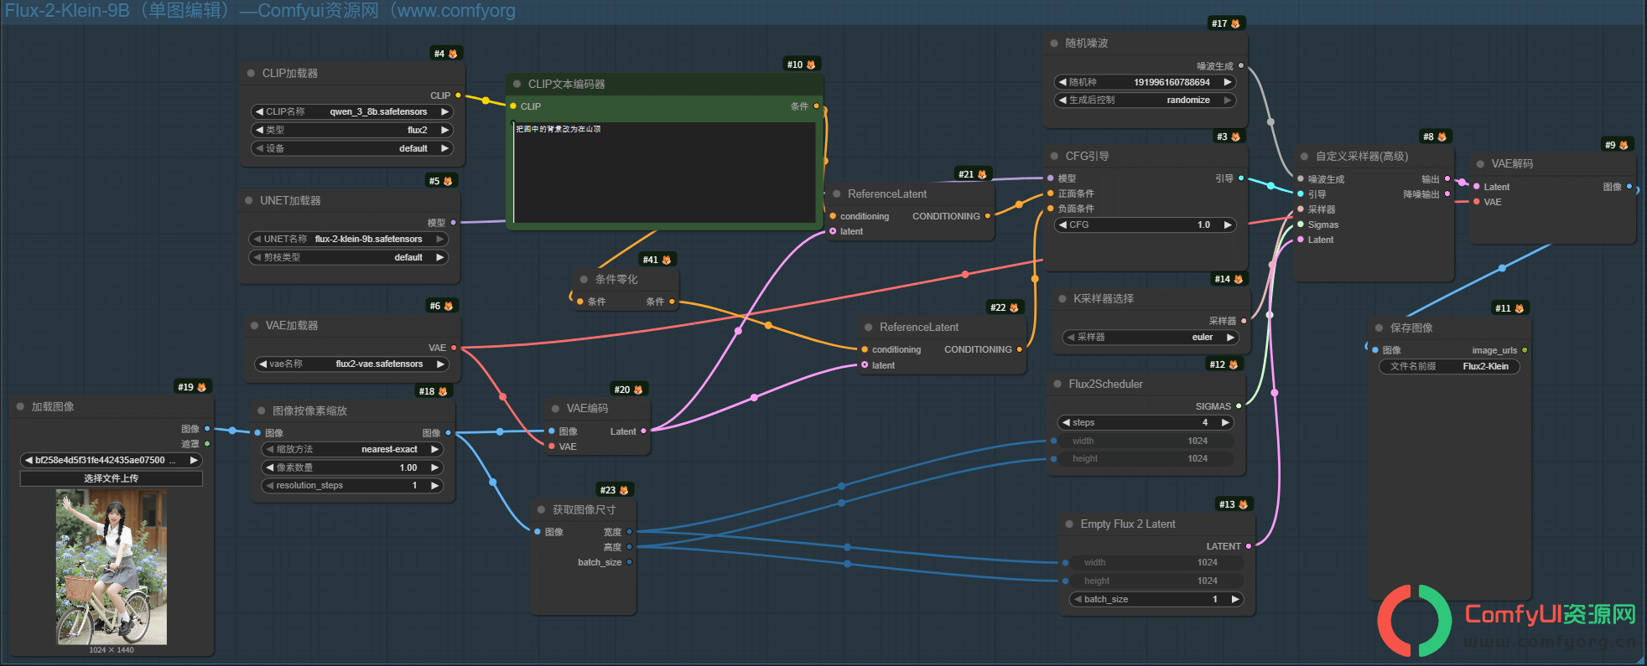
Task: Collapse the 随机噪波 node via its title dot
Action: point(1054,43)
